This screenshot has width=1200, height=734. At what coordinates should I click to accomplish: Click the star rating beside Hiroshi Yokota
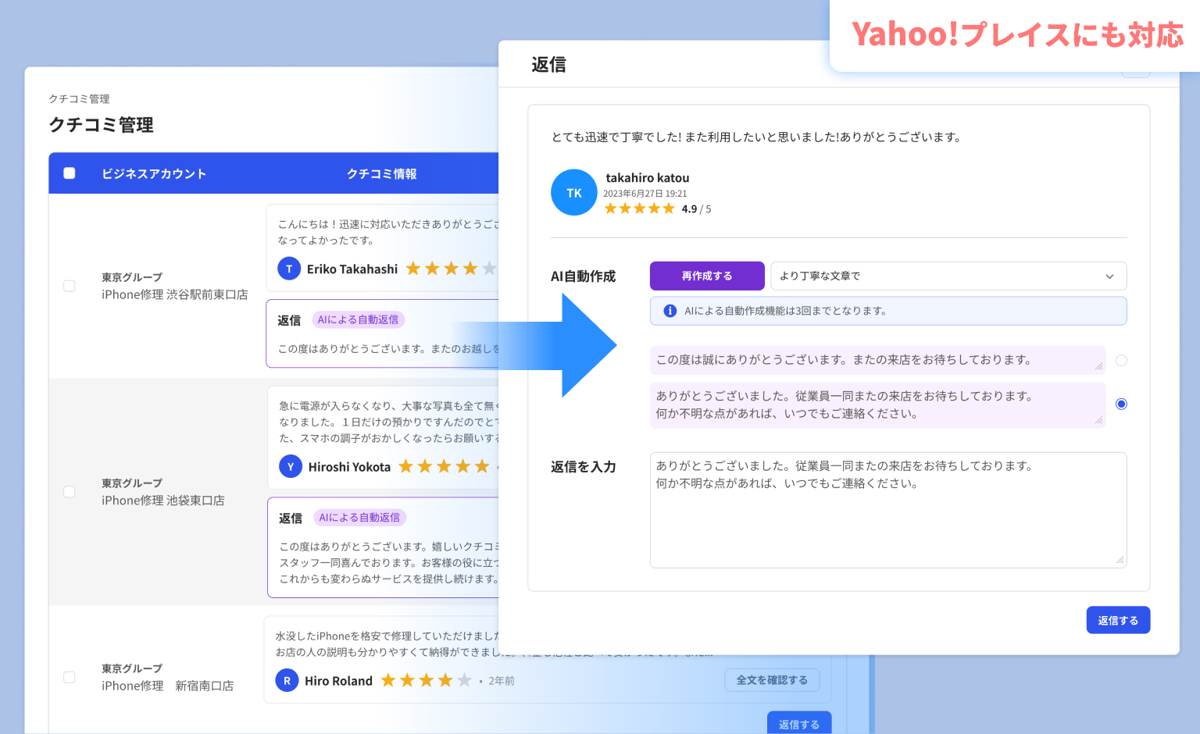click(x=444, y=467)
